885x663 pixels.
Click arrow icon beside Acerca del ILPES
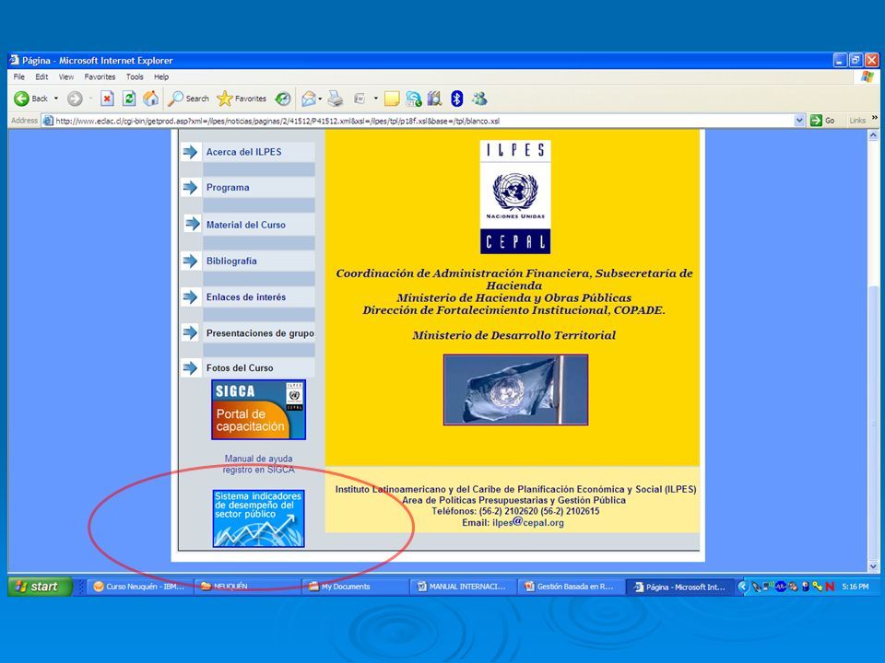(191, 152)
